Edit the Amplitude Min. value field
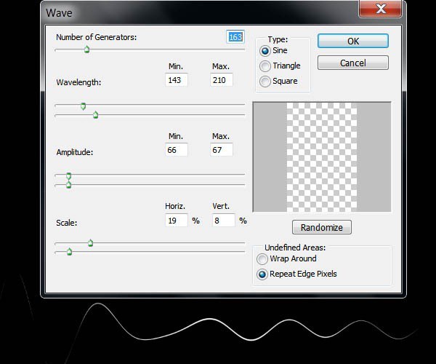436x364 pixels. click(x=177, y=149)
